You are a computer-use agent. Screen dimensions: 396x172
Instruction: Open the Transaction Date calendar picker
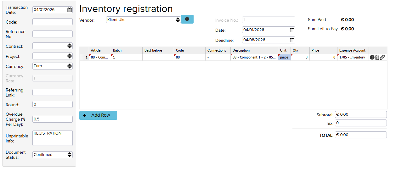pyautogui.click(x=70, y=10)
